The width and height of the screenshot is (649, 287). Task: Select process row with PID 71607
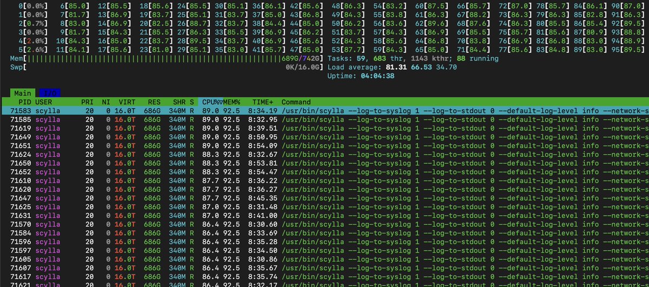click(x=325, y=268)
